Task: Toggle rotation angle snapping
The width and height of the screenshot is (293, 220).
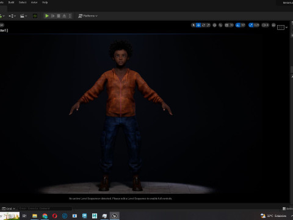Action: 237,25
